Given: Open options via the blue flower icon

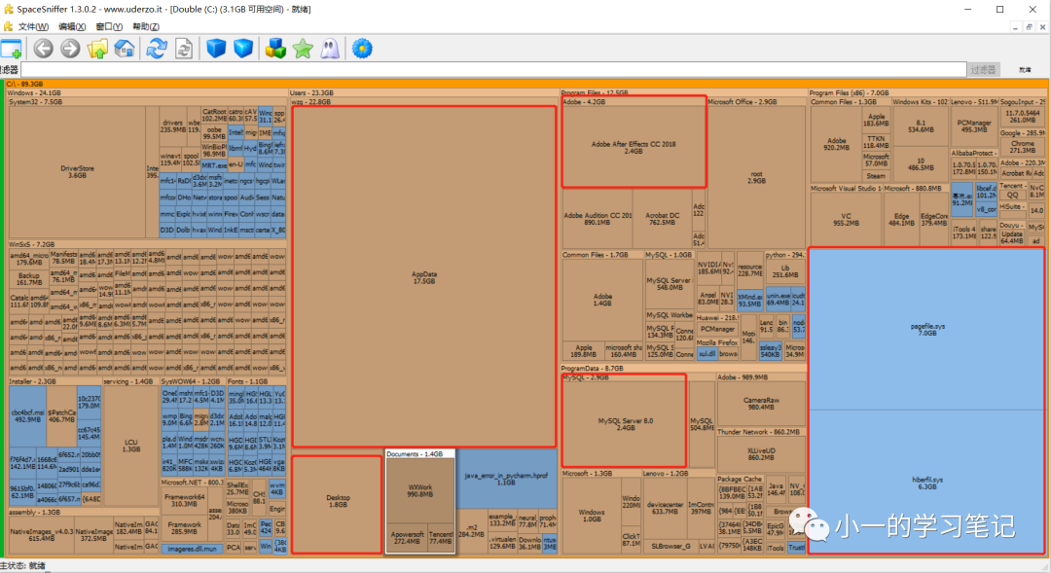Looking at the screenshot, I should click(364, 48).
